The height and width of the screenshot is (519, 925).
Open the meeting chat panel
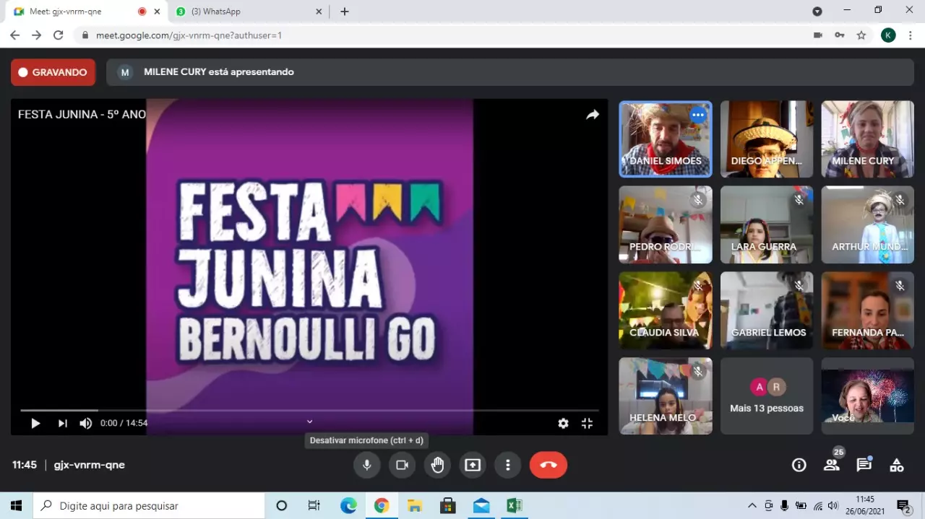coord(864,466)
